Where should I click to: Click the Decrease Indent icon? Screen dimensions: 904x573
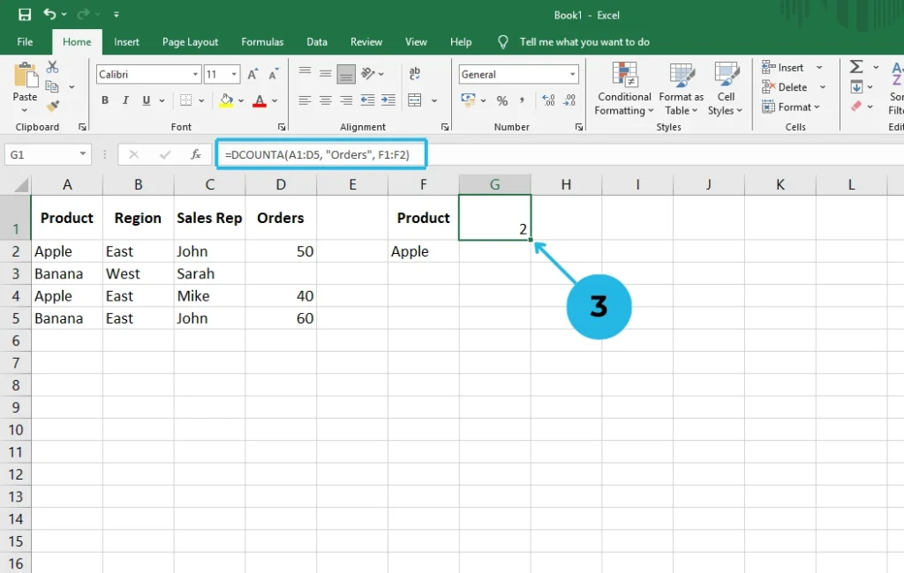pos(368,100)
